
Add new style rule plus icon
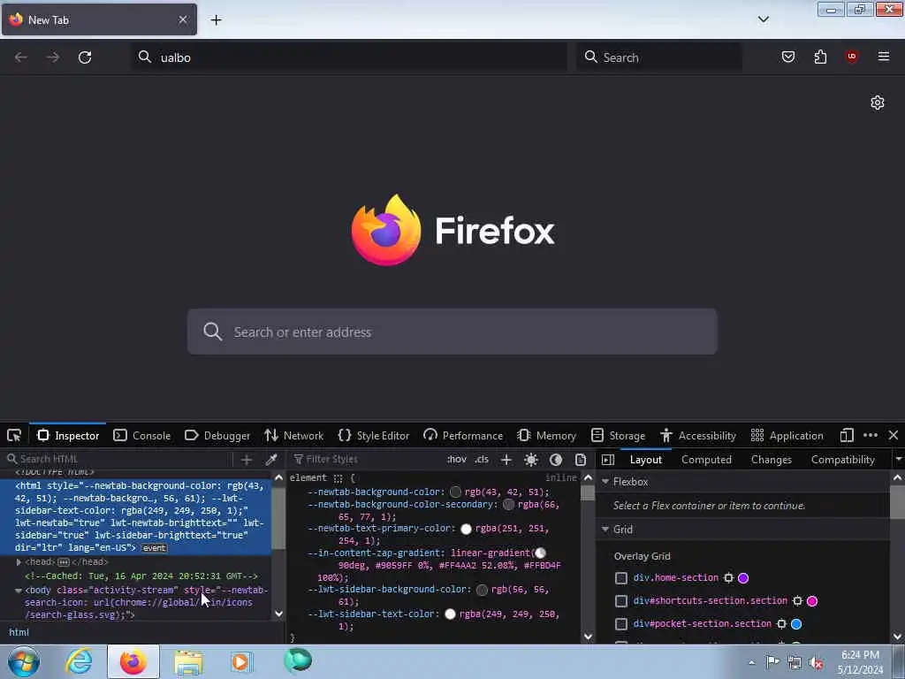coord(506,460)
